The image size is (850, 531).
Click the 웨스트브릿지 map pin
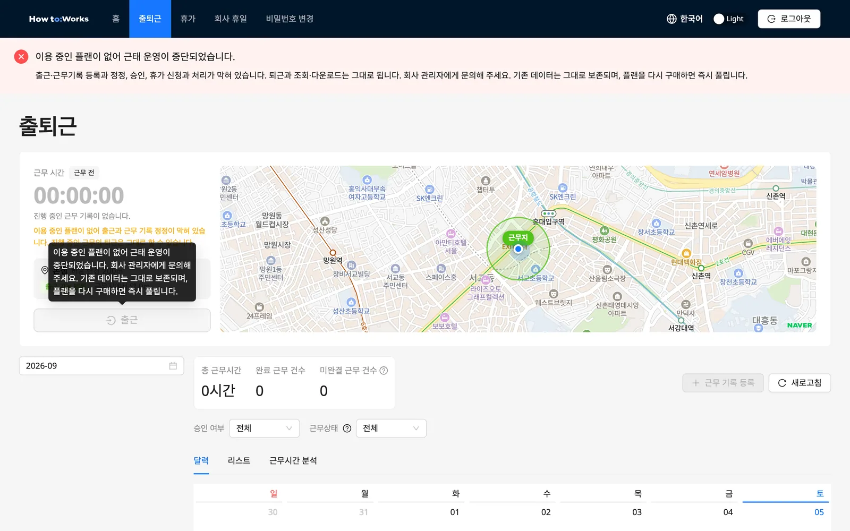point(554,294)
